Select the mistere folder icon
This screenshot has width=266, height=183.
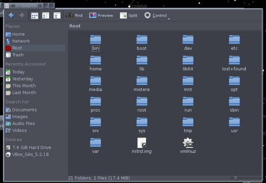[x=142, y=81]
